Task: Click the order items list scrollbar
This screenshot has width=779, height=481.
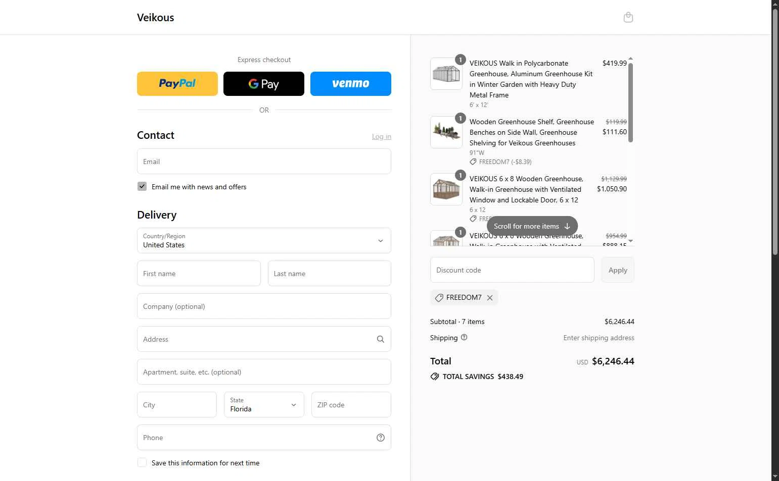Action: (x=630, y=102)
